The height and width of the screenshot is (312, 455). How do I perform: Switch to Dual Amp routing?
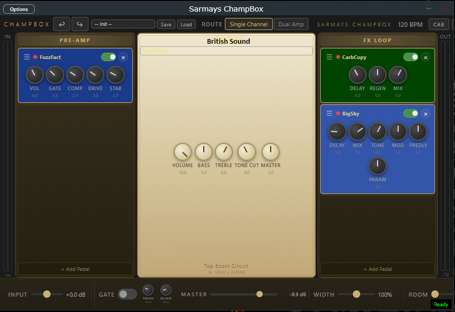pyautogui.click(x=291, y=24)
